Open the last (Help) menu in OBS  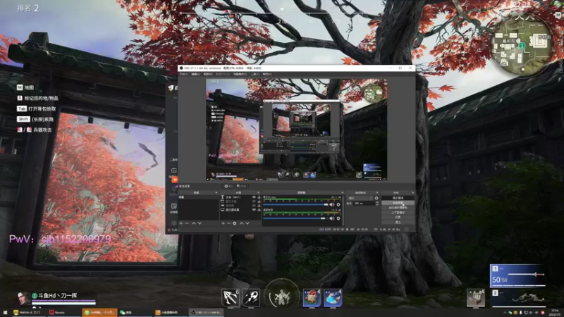pyautogui.click(x=267, y=74)
